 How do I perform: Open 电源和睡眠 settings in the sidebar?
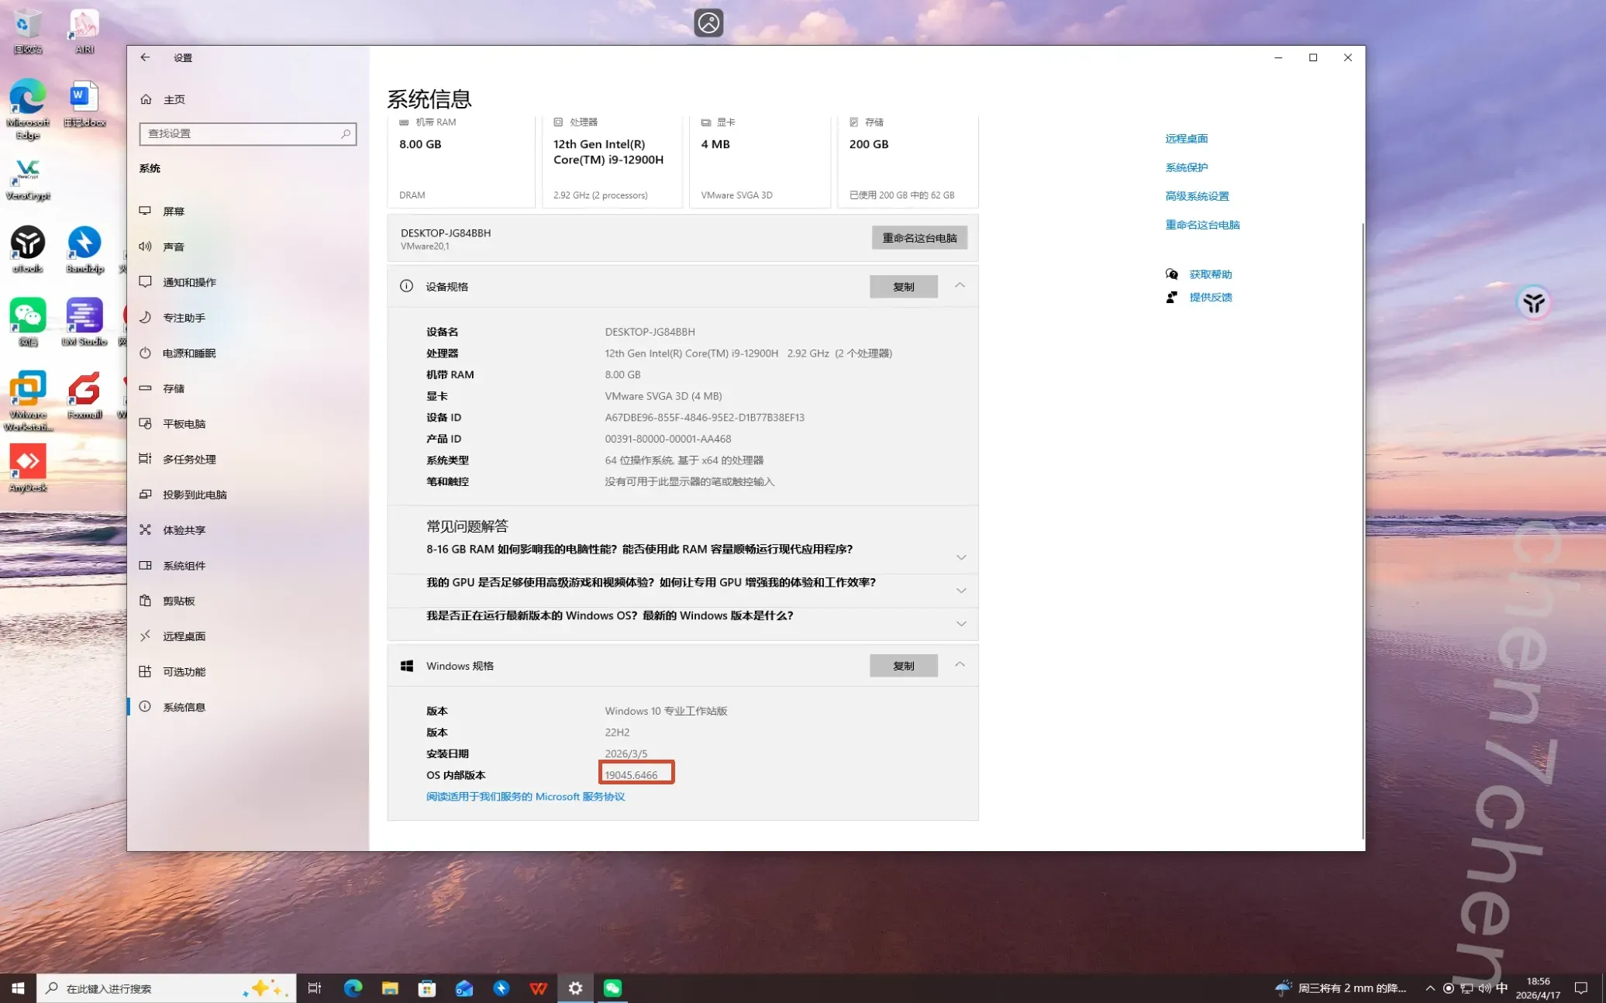click(188, 353)
